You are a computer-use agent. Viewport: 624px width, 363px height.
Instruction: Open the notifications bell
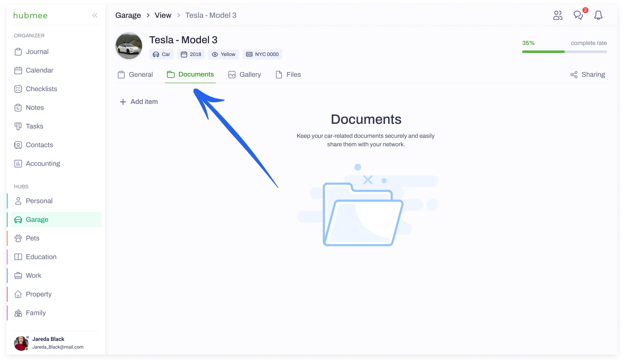598,15
